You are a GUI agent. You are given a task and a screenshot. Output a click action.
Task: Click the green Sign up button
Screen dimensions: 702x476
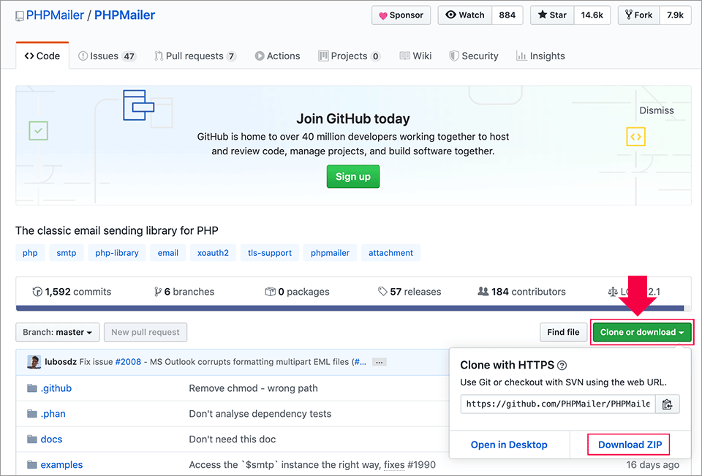pyautogui.click(x=352, y=176)
